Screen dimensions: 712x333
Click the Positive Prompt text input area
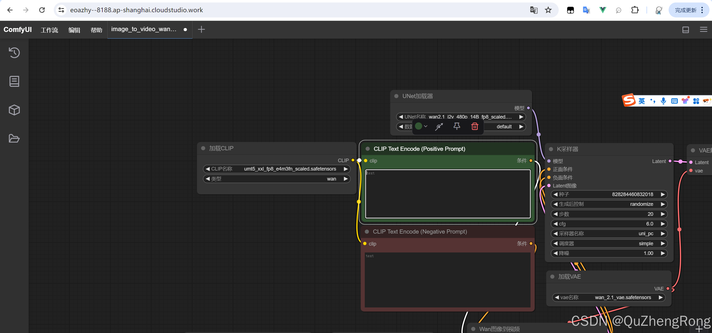[x=448, y=194]
